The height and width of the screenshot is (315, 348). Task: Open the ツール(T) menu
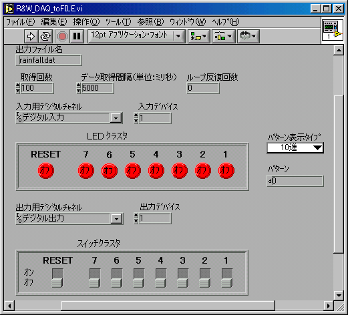click(x=118, y=22)
